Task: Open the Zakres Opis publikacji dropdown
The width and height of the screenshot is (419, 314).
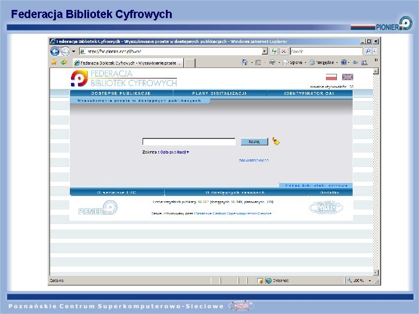Action: tap(175, 152)
